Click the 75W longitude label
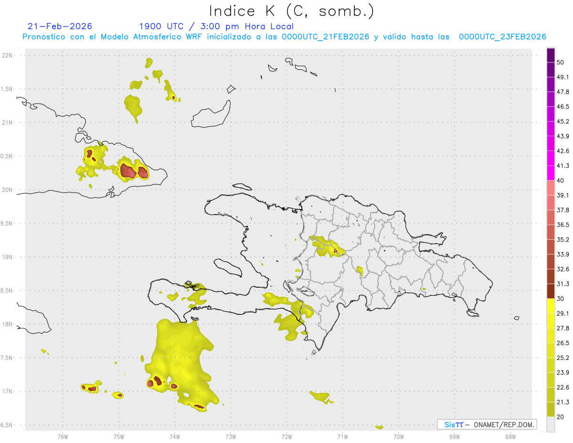This screenshot has width=573, height=443. (118, 436)
